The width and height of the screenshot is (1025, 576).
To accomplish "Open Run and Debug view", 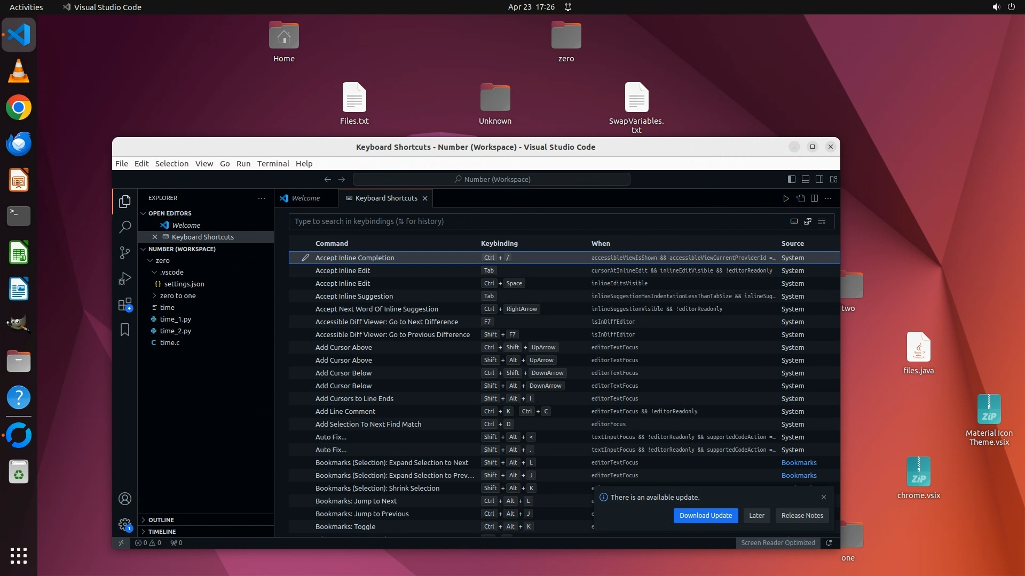I will (124, 278).
